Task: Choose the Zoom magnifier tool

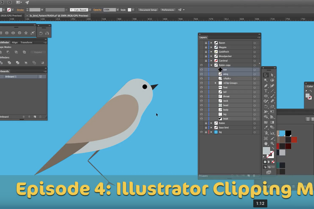Action: (272, 143)
